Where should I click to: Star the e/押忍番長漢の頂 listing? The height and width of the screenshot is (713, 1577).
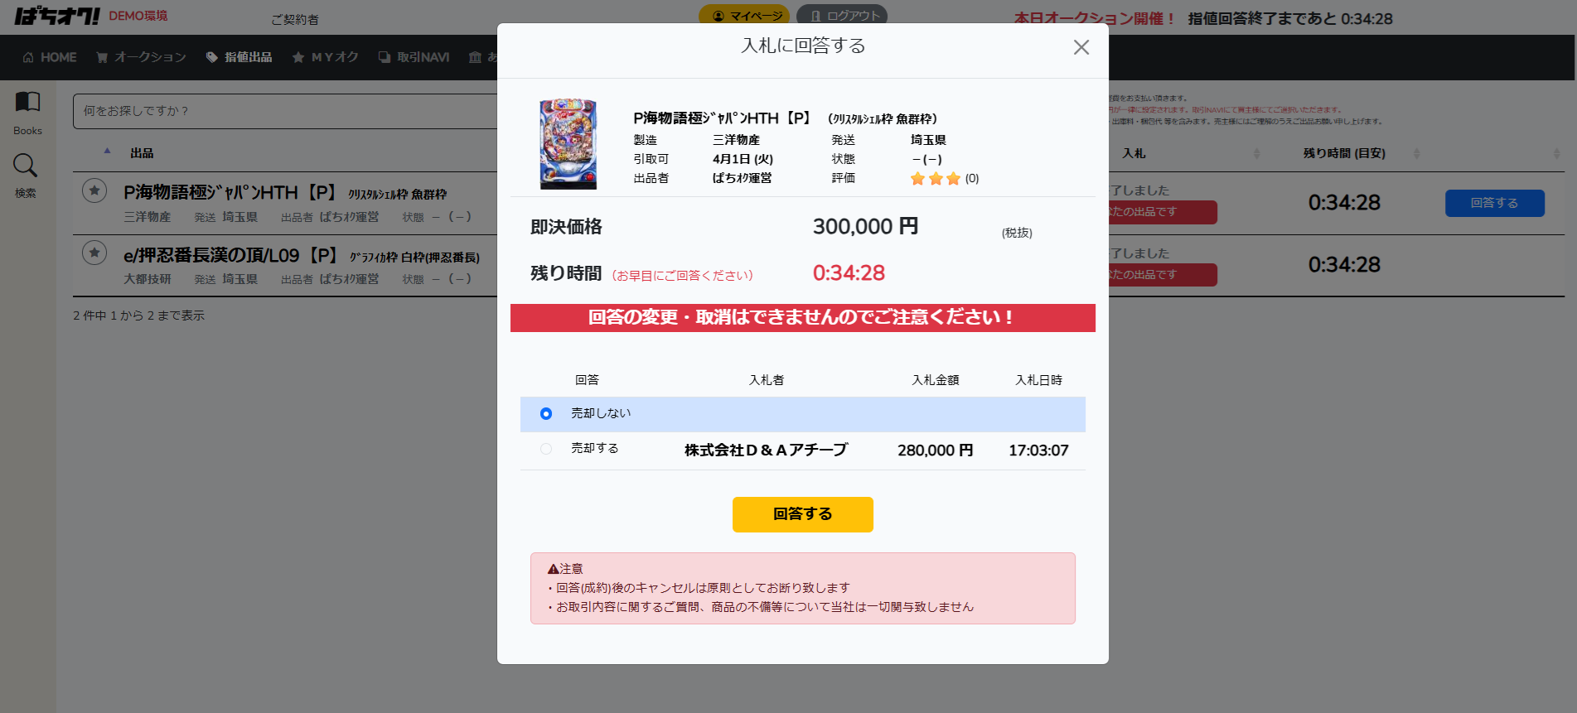click(x=94, y=253)
